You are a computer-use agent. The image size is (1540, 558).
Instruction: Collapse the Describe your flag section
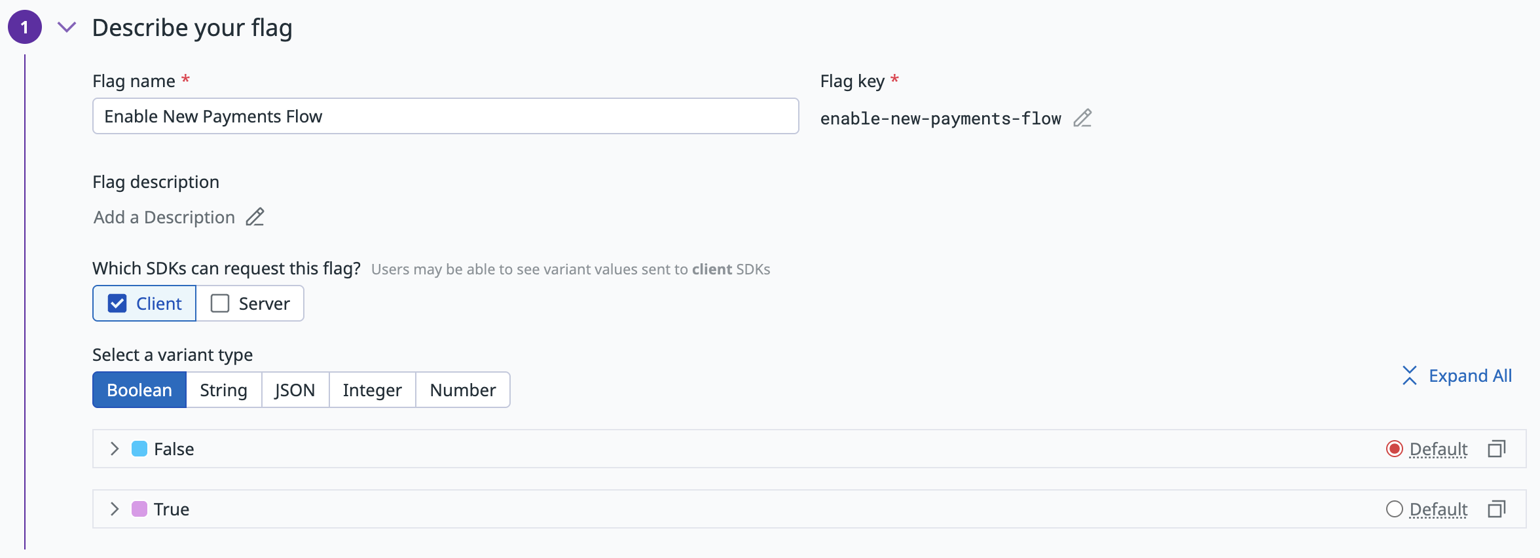[x=67, y=27]
